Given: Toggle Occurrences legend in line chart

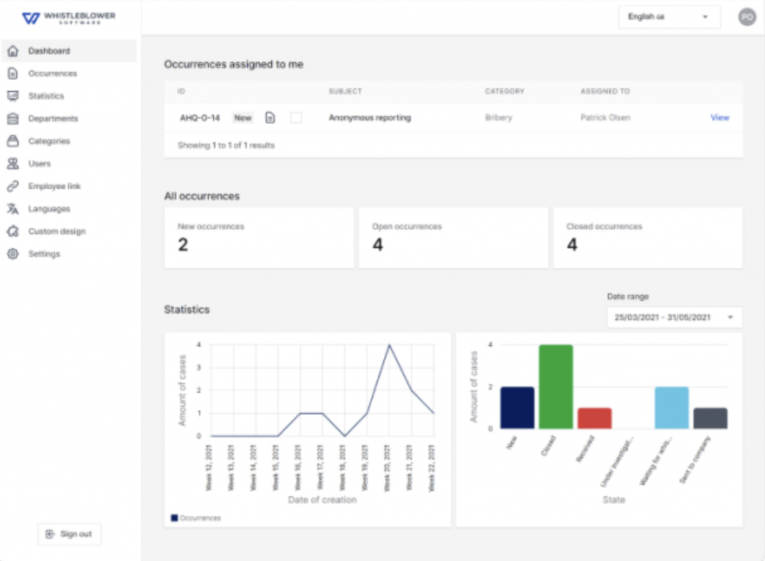Looking at the screenshot, I should tap(196, 518).
